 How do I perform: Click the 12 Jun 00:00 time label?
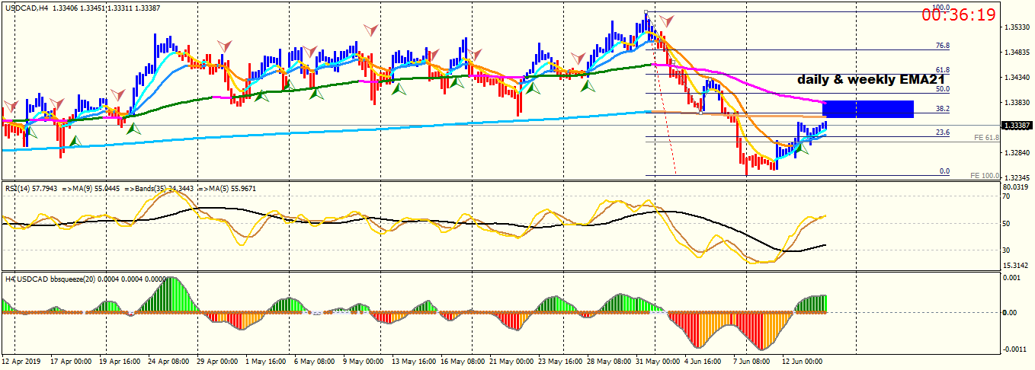point(803,360)
